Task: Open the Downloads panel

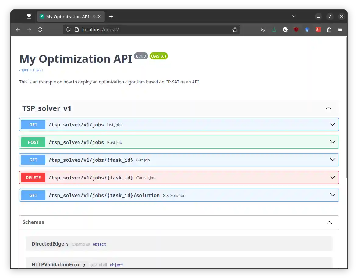Action: 274,30
